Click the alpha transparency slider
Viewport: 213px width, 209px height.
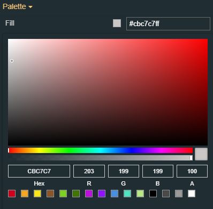click(x=100, y=158)
